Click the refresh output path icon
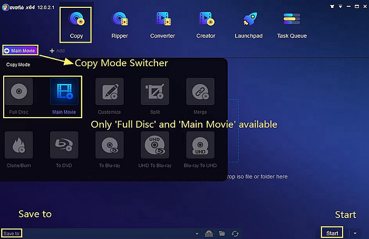The height and width of the screenshot is (239, 369). pos(235,234)
